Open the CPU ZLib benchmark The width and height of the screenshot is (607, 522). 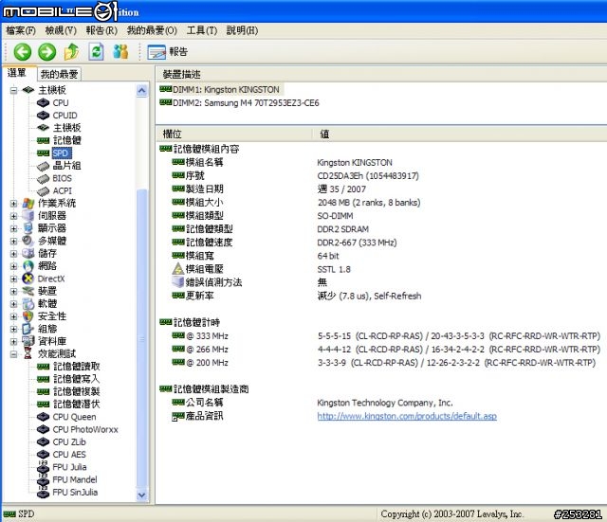69,442
